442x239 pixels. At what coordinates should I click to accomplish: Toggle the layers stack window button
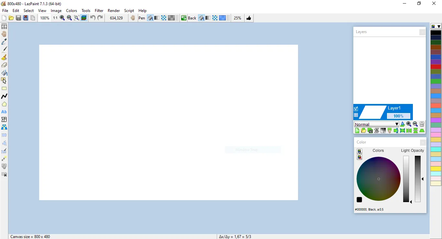84,18
